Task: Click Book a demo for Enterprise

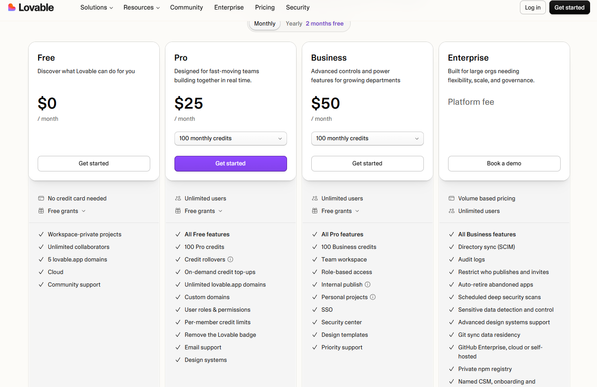Action: (504, 164)
